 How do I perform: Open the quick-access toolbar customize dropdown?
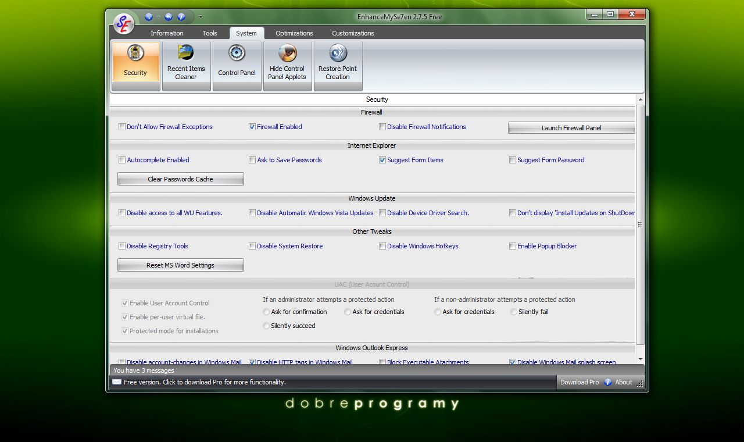[x=201, y=17]
